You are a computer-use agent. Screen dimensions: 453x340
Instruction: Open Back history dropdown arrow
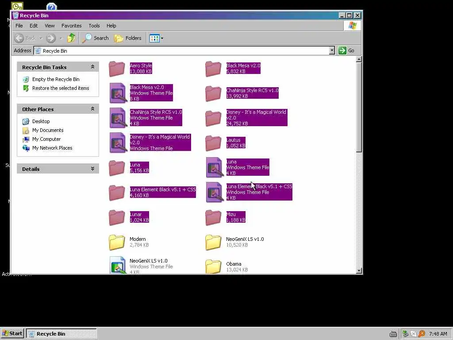point(41,38)
